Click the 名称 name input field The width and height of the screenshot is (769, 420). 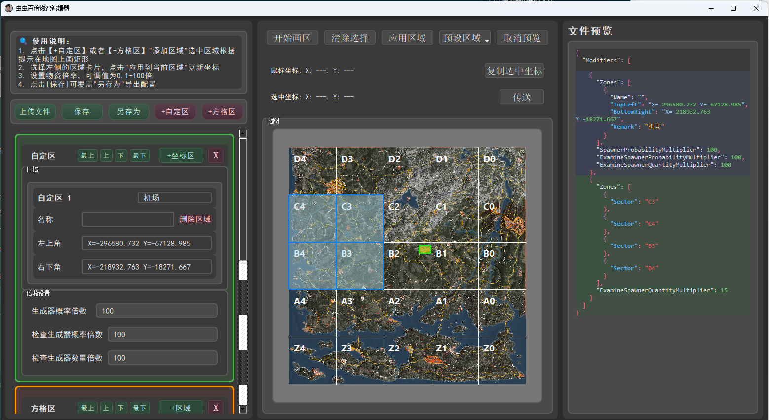pyautogui.click(x=128, y=219)
